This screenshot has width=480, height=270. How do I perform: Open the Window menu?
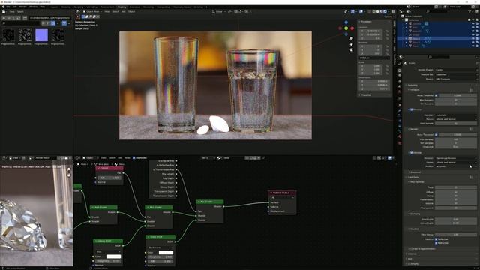coord(33,7)
